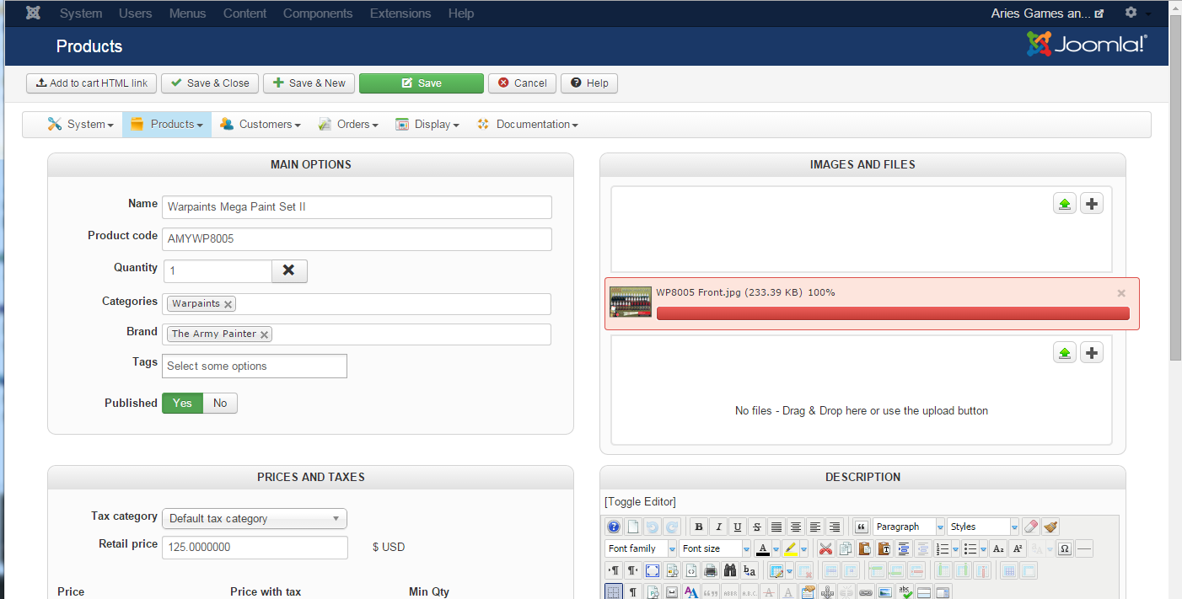Click the insert table icon
Viewport: 1182px width, 599px height.
click(776, 570)
